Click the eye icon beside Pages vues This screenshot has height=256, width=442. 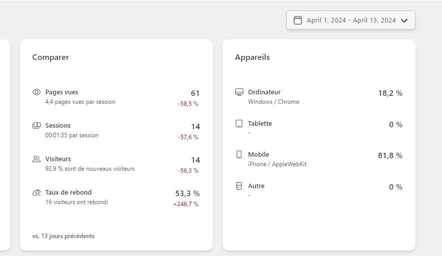[37, 92]
